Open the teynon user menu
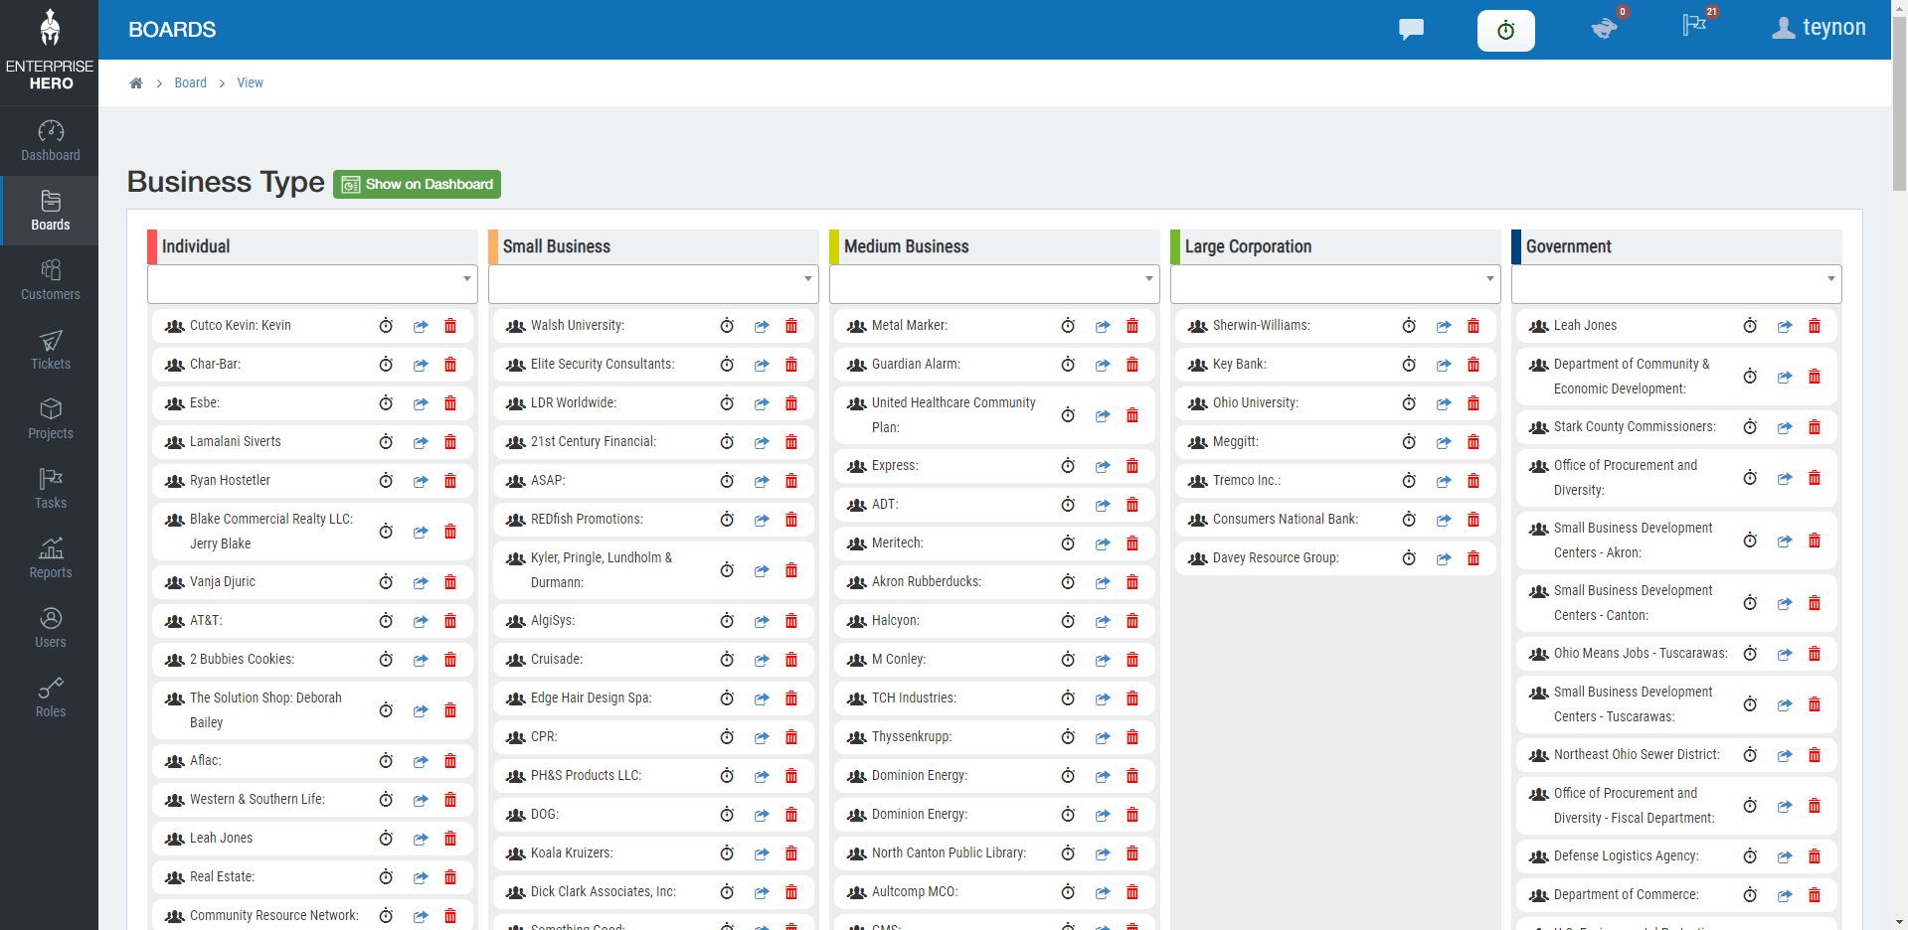This screenshot has height=930, width=1908. pos(1820,28)
